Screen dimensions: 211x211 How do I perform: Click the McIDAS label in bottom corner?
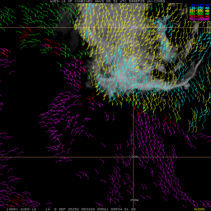coord(199,209)
